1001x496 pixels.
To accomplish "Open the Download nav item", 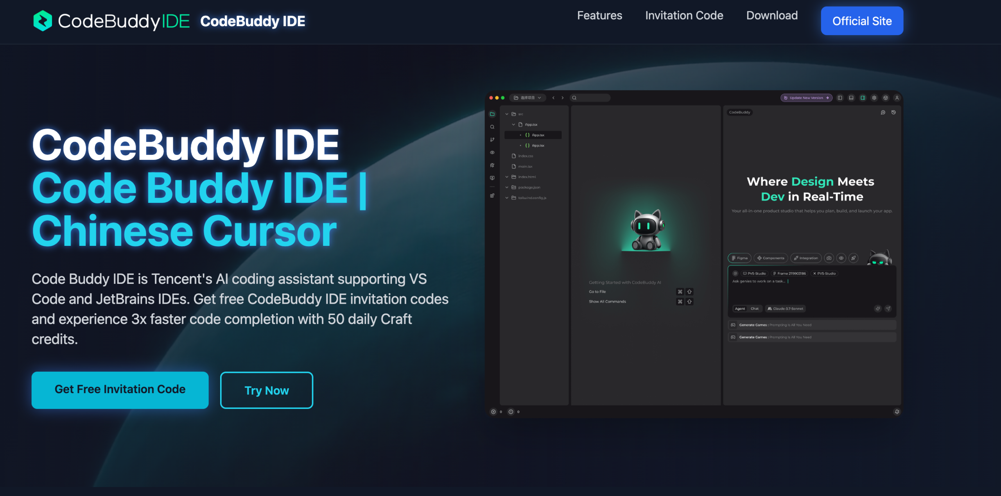I will click(x=772, y=16).
